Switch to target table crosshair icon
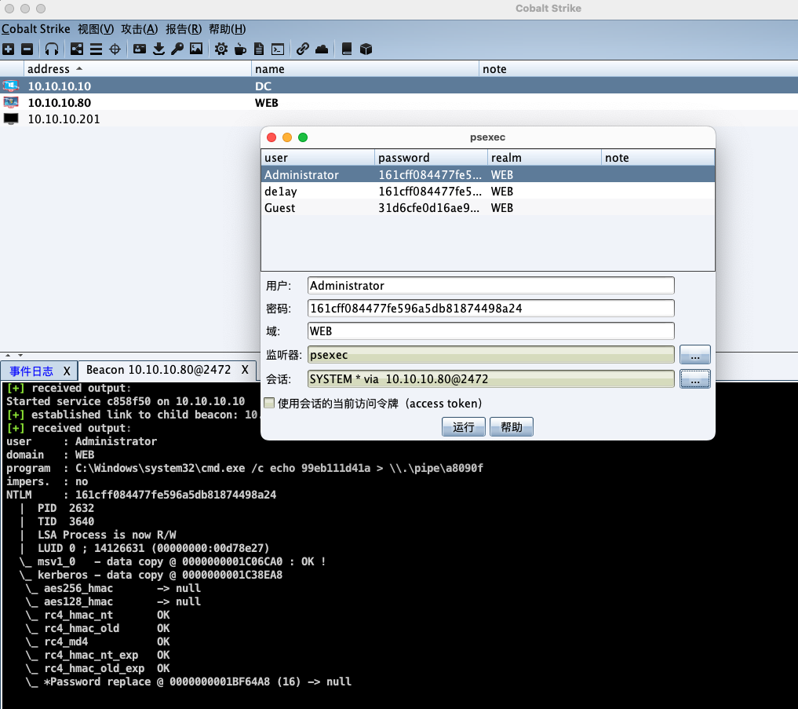Screen dimensions: 798x709 point(115,49)
